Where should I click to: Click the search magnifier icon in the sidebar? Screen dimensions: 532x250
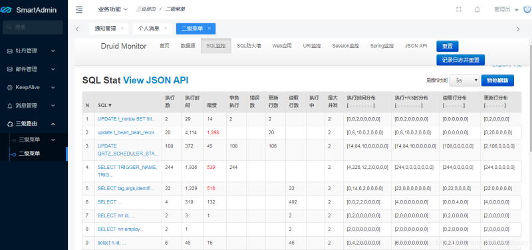tap(9, 27)
